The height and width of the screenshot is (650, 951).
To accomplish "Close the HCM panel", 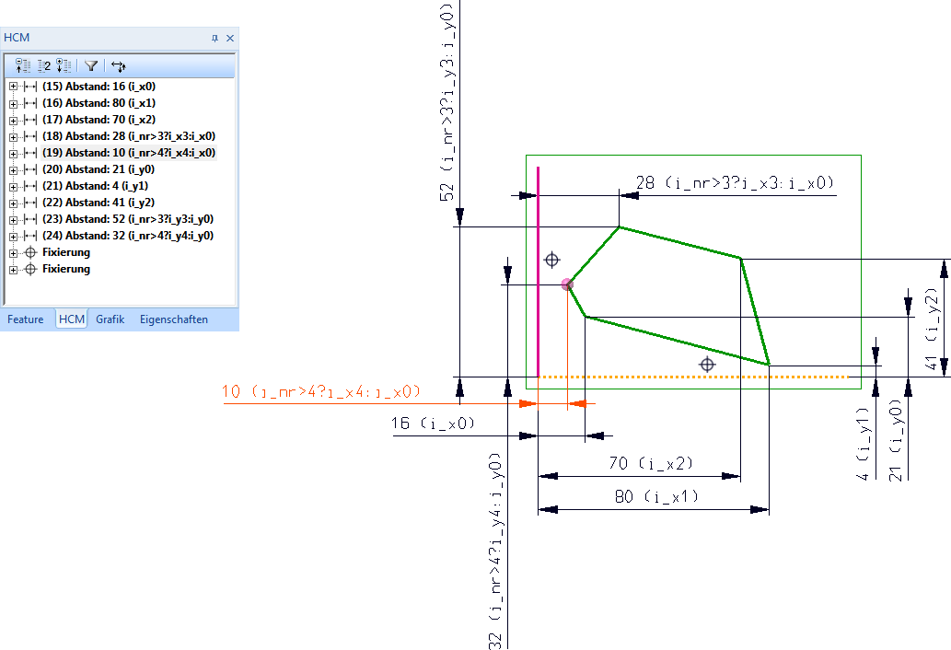I will [x=230, y=38].
